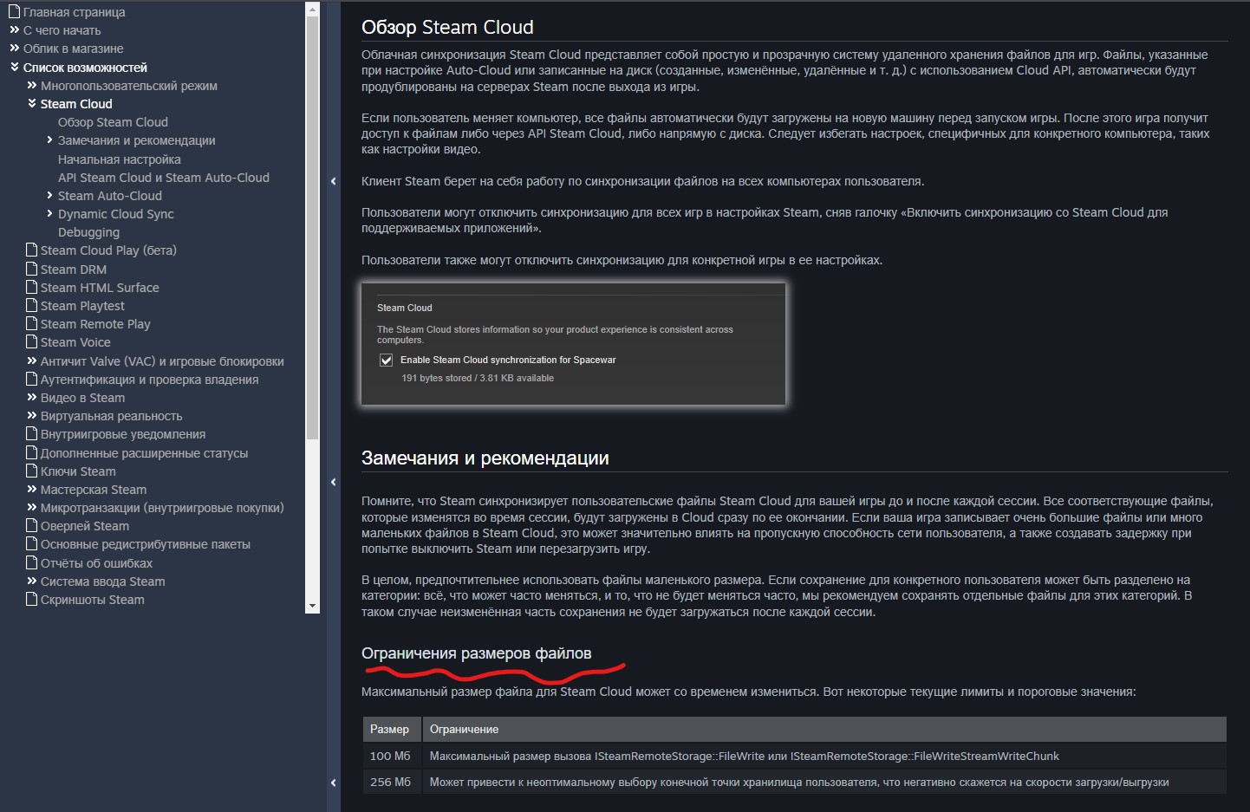The height and width of the screenshot is (812, 1250).
Task: Click the sidebar vertical scrollbar thumb
Action: click(313, 227)
